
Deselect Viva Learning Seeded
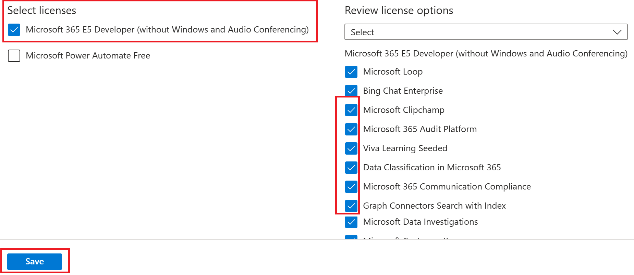351,148
